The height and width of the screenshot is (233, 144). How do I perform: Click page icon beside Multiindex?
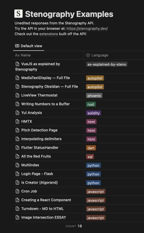click(17, 165)
